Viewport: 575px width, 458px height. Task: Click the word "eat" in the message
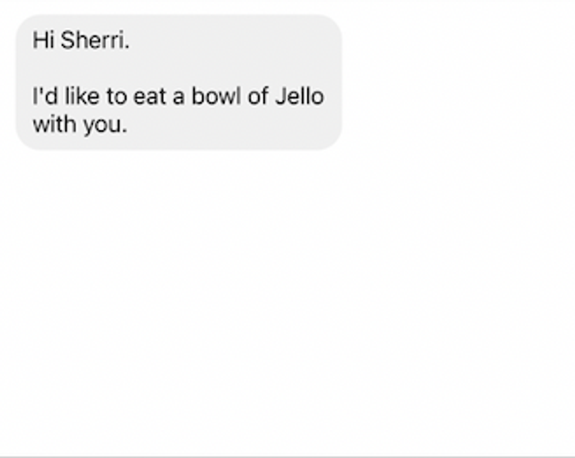click(150, 97)
